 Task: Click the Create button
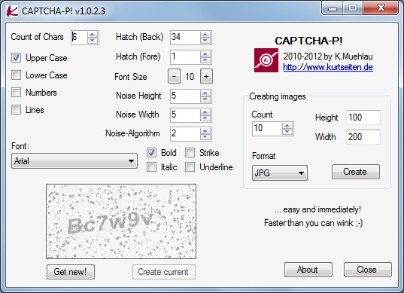click(356, 172)
